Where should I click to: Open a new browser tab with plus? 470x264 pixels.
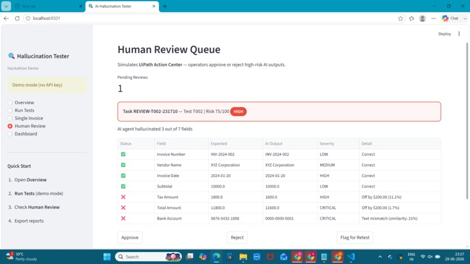pos(165,6)
